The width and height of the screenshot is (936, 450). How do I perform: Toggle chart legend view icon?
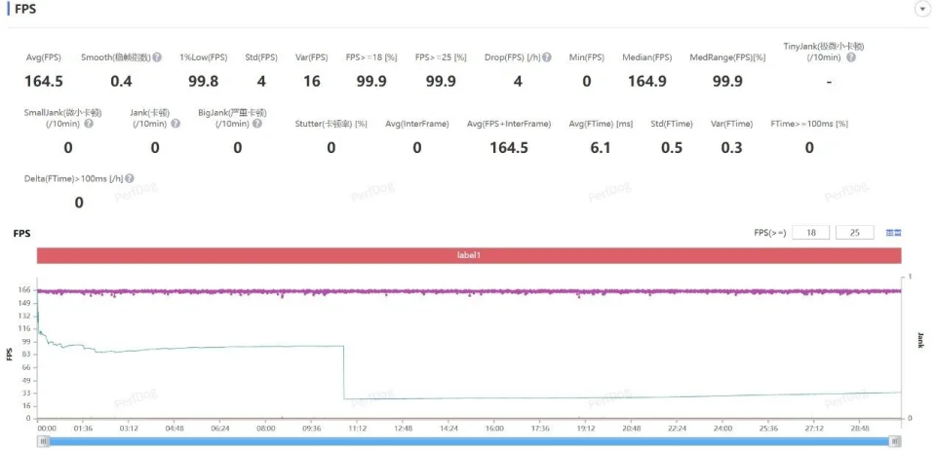[x=893, y=233]
